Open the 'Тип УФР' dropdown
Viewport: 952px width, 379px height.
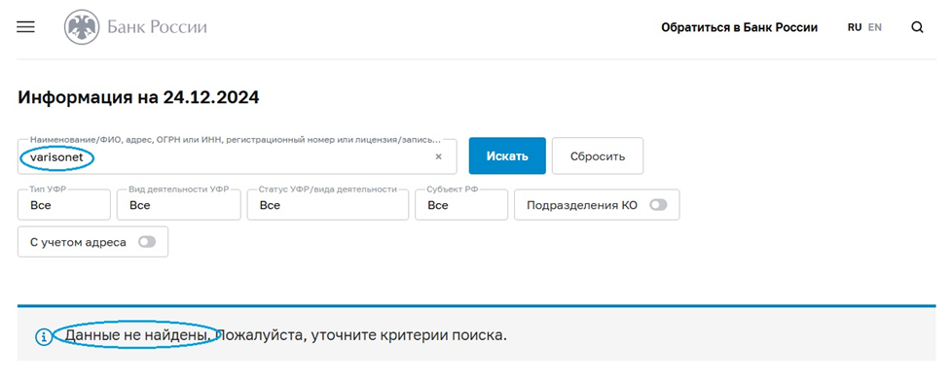click(x=64, y=205)
